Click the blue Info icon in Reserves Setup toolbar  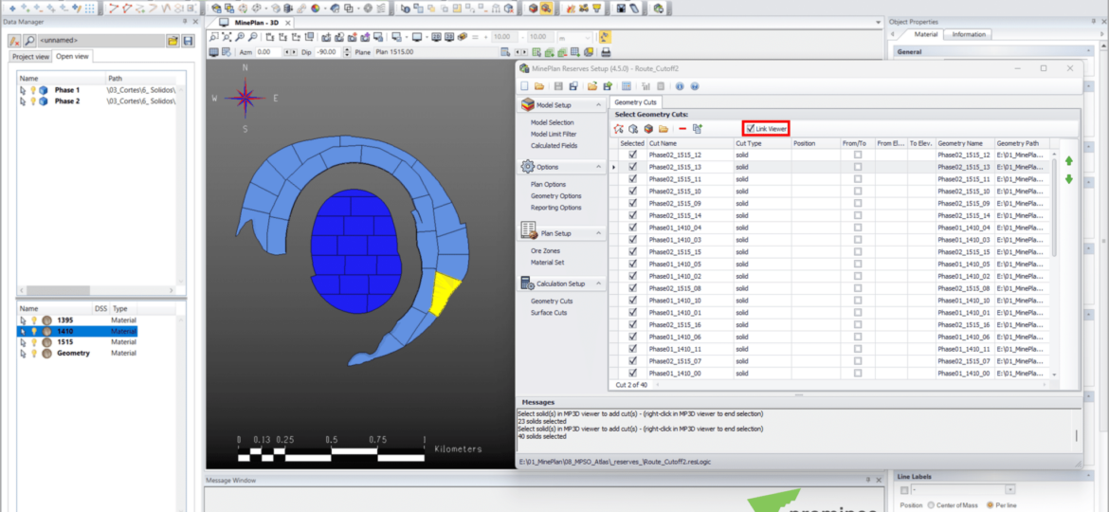(x=680, y=86)
